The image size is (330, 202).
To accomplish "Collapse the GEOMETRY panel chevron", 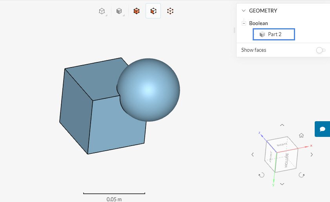I will tap(244, 11).
